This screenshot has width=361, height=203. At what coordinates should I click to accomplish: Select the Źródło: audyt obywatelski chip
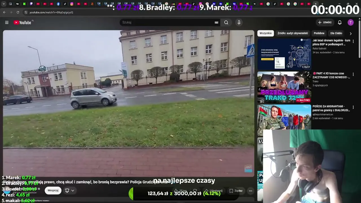293,33
